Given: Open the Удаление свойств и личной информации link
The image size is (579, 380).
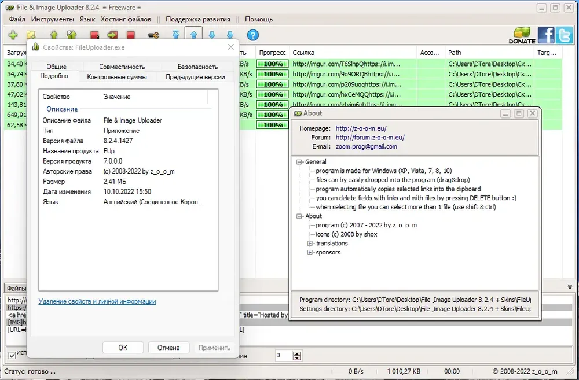Looking at the screenshot, I should point(97,301).
